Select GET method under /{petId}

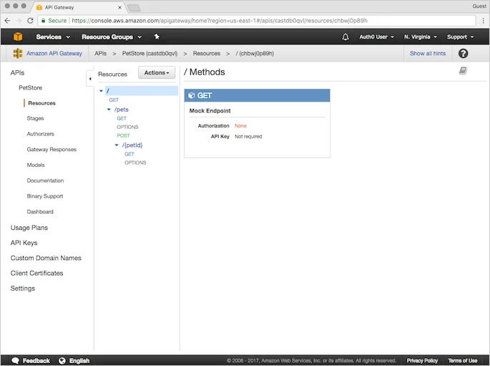tap(129, 154)
